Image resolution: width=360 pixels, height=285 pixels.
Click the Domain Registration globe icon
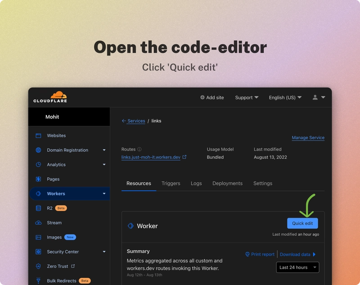pyautogui.click(x=38, y=150)
